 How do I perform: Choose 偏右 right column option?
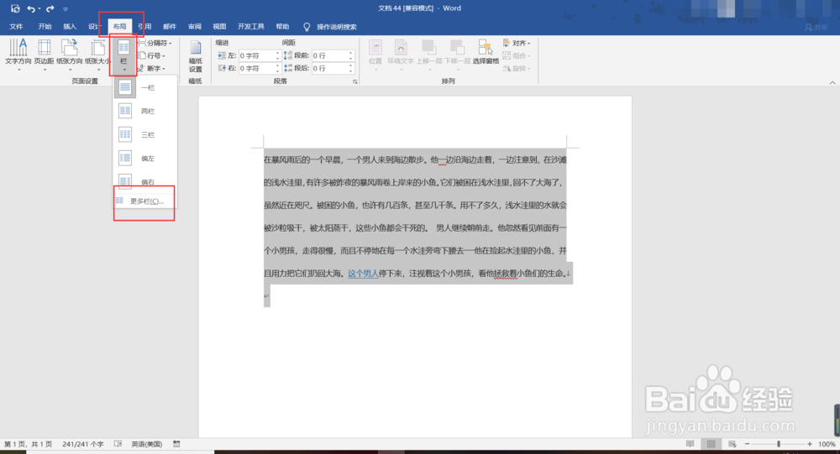(x=145, y=180)
